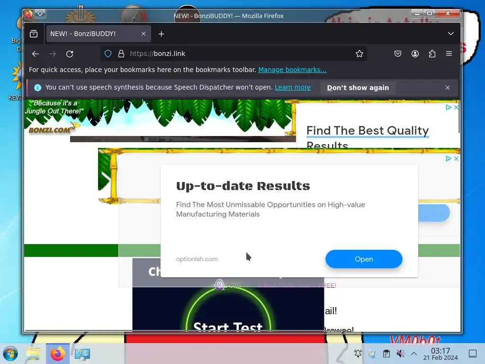The width and height of the screenshot is (485, 364).
Task: Open Firefox View from the tab bar
Action: coord(34,34)
